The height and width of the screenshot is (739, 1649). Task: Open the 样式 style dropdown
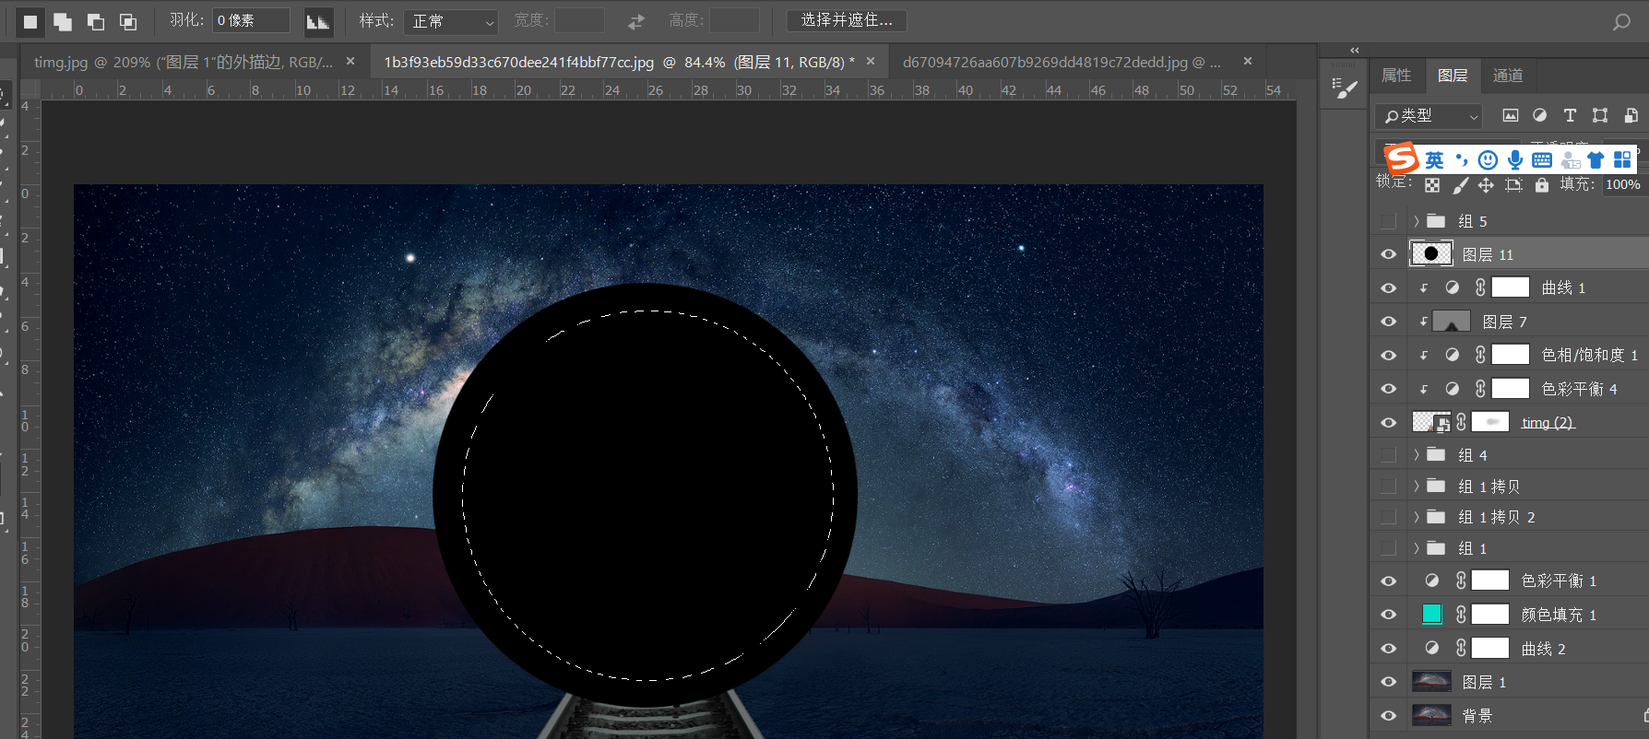click(x=451, y=21)
